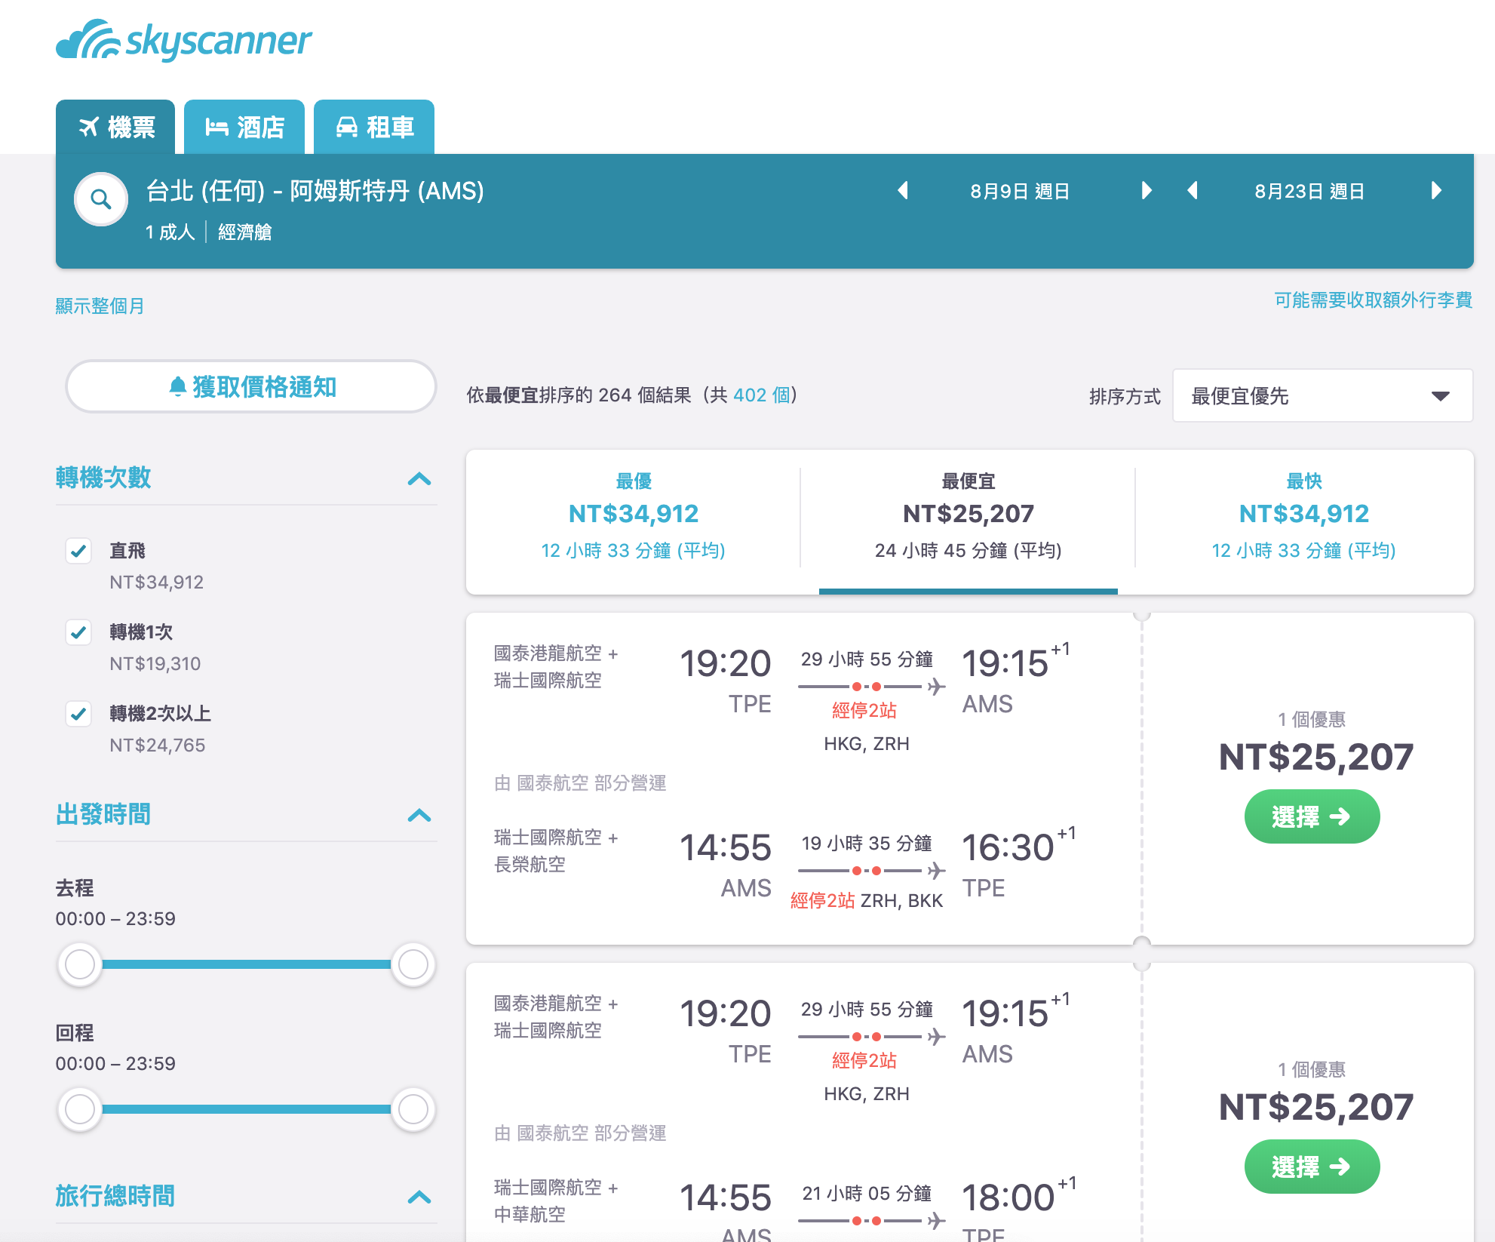Image resolution: width=1495 pixels, height=1242 pixels.
Task: Click the 回程 slider left handle
Action: pos(80,1108)
